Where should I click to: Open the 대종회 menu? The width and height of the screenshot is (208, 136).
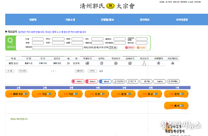coord(33,20)
